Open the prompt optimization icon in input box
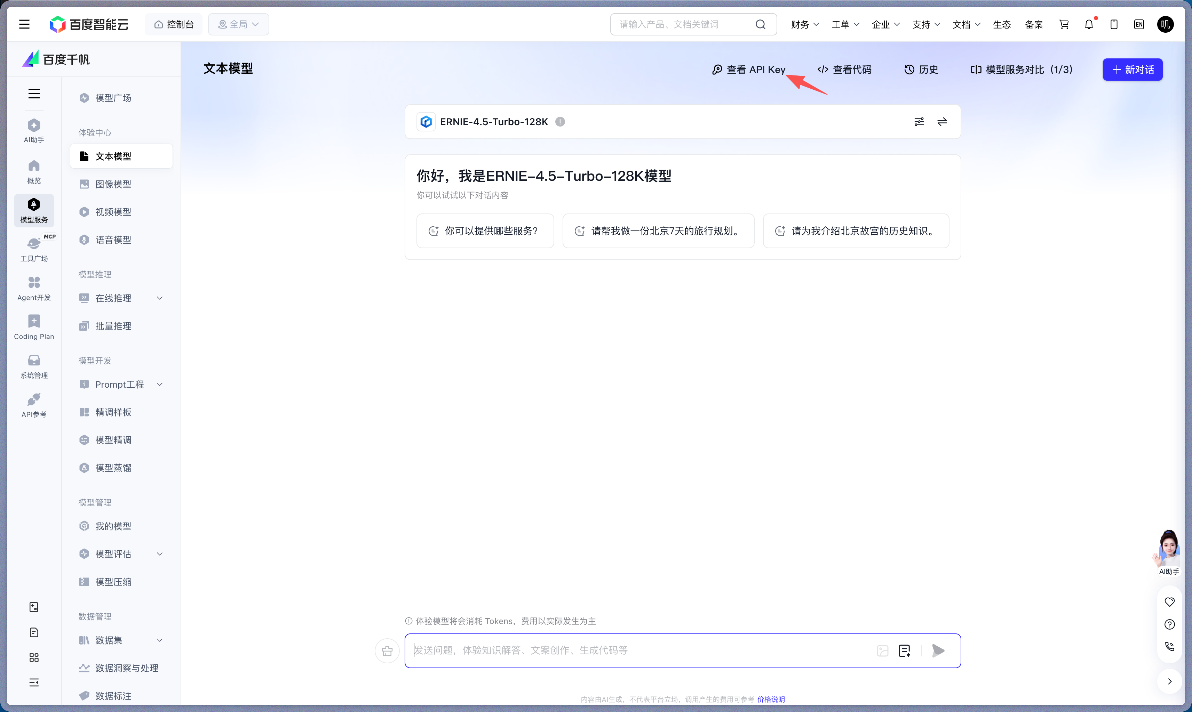Screen dimensions: 1192x712 coord(905,650)
